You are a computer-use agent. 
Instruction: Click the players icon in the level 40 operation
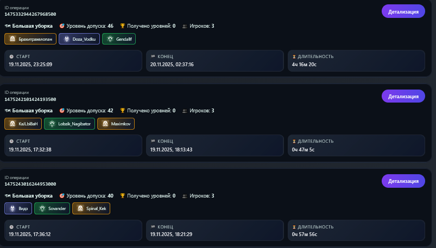(x=185, y=195)
